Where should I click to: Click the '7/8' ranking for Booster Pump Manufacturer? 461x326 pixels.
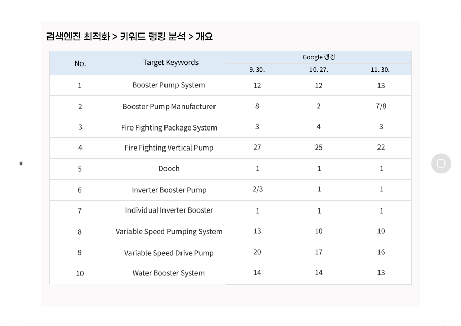tap(381, 106)
